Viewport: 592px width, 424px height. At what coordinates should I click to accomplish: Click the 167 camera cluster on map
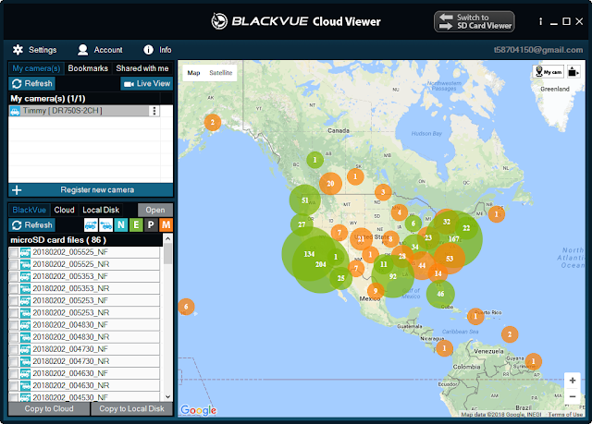[x=453, y=239]
